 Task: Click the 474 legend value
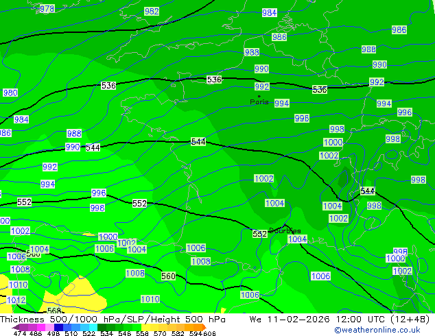pos(20,333)
